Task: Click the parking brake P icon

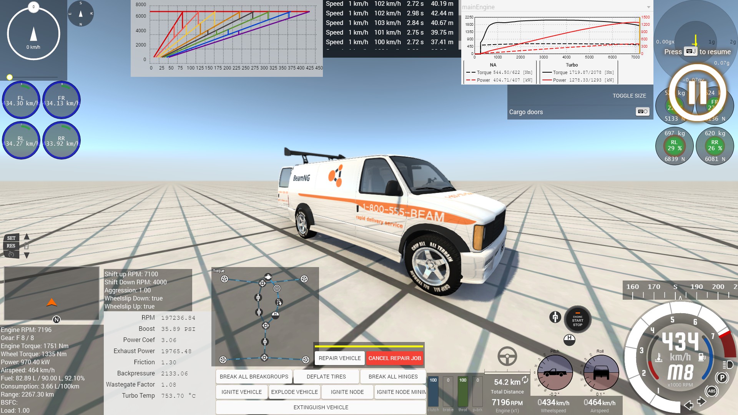Action: point(722,378)
